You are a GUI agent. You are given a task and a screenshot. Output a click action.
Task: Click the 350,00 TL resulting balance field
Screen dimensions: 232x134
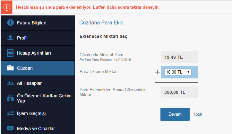coord(179,92)
